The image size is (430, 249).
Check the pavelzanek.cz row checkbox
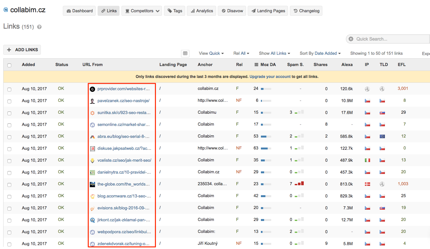tap(9, 101)
